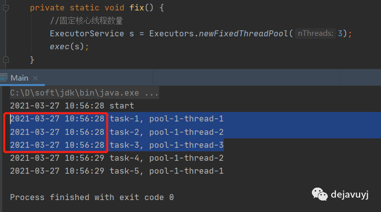Click the task-5 console output line
This screenshot has width=381, height=212.
click(x=166, y=171)
